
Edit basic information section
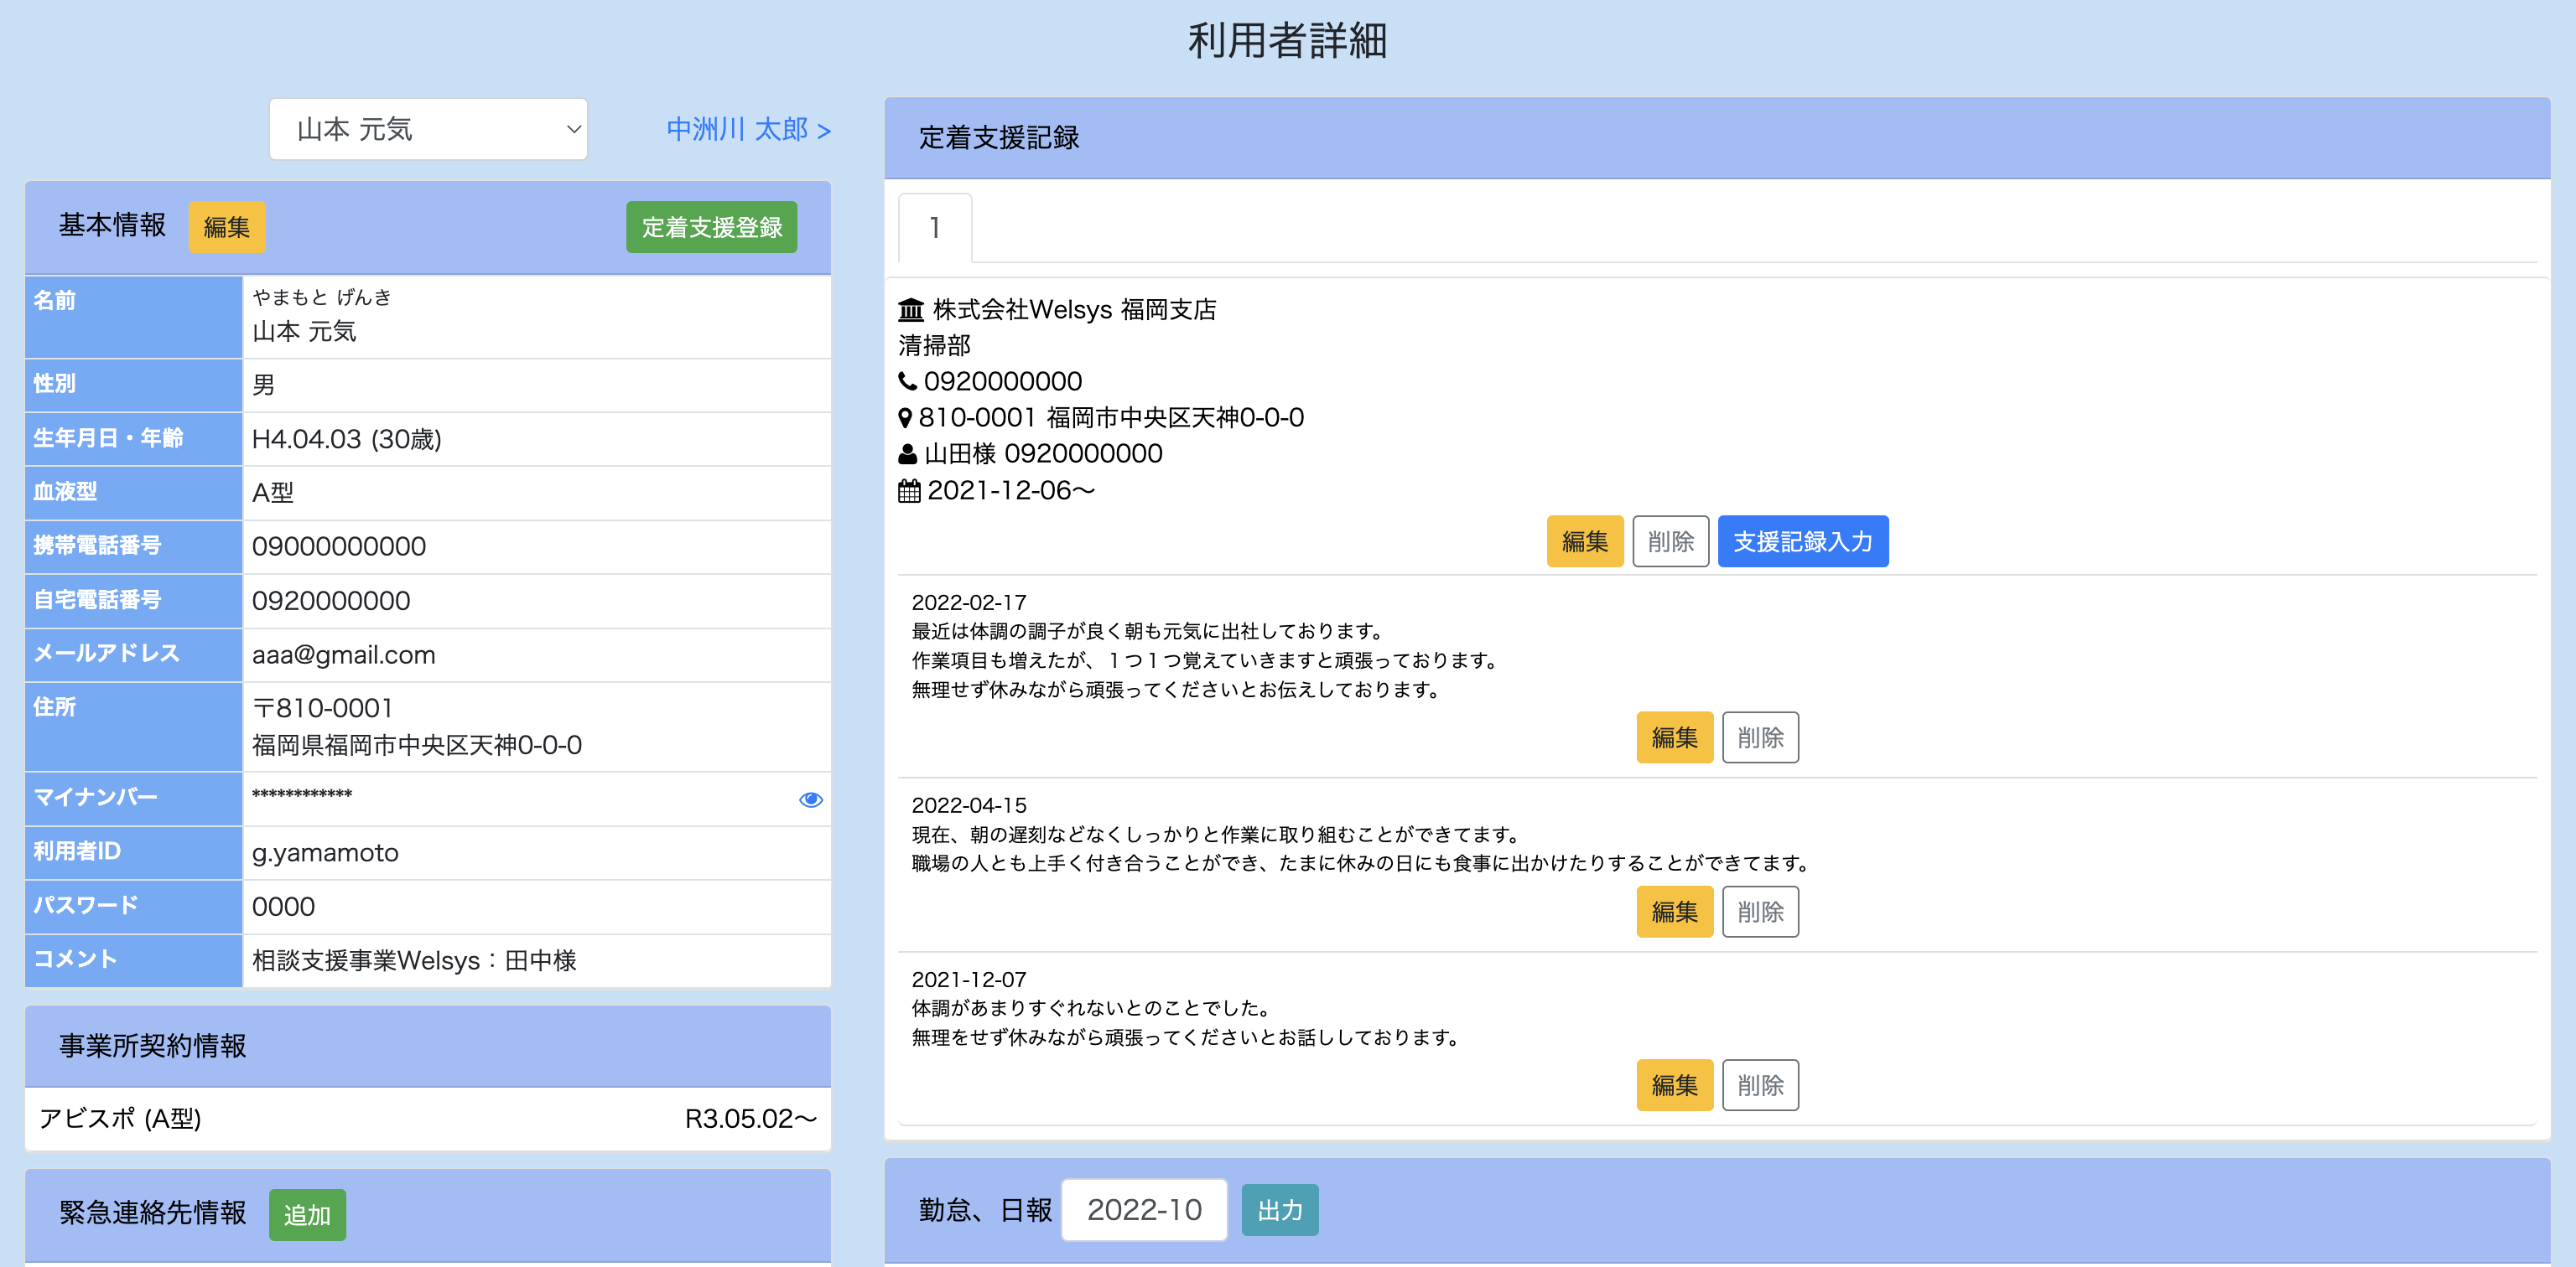point(227,227)
